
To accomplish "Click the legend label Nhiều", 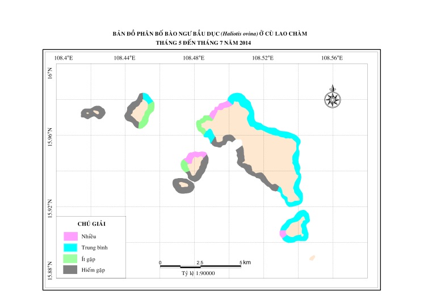I will point(89,237).
